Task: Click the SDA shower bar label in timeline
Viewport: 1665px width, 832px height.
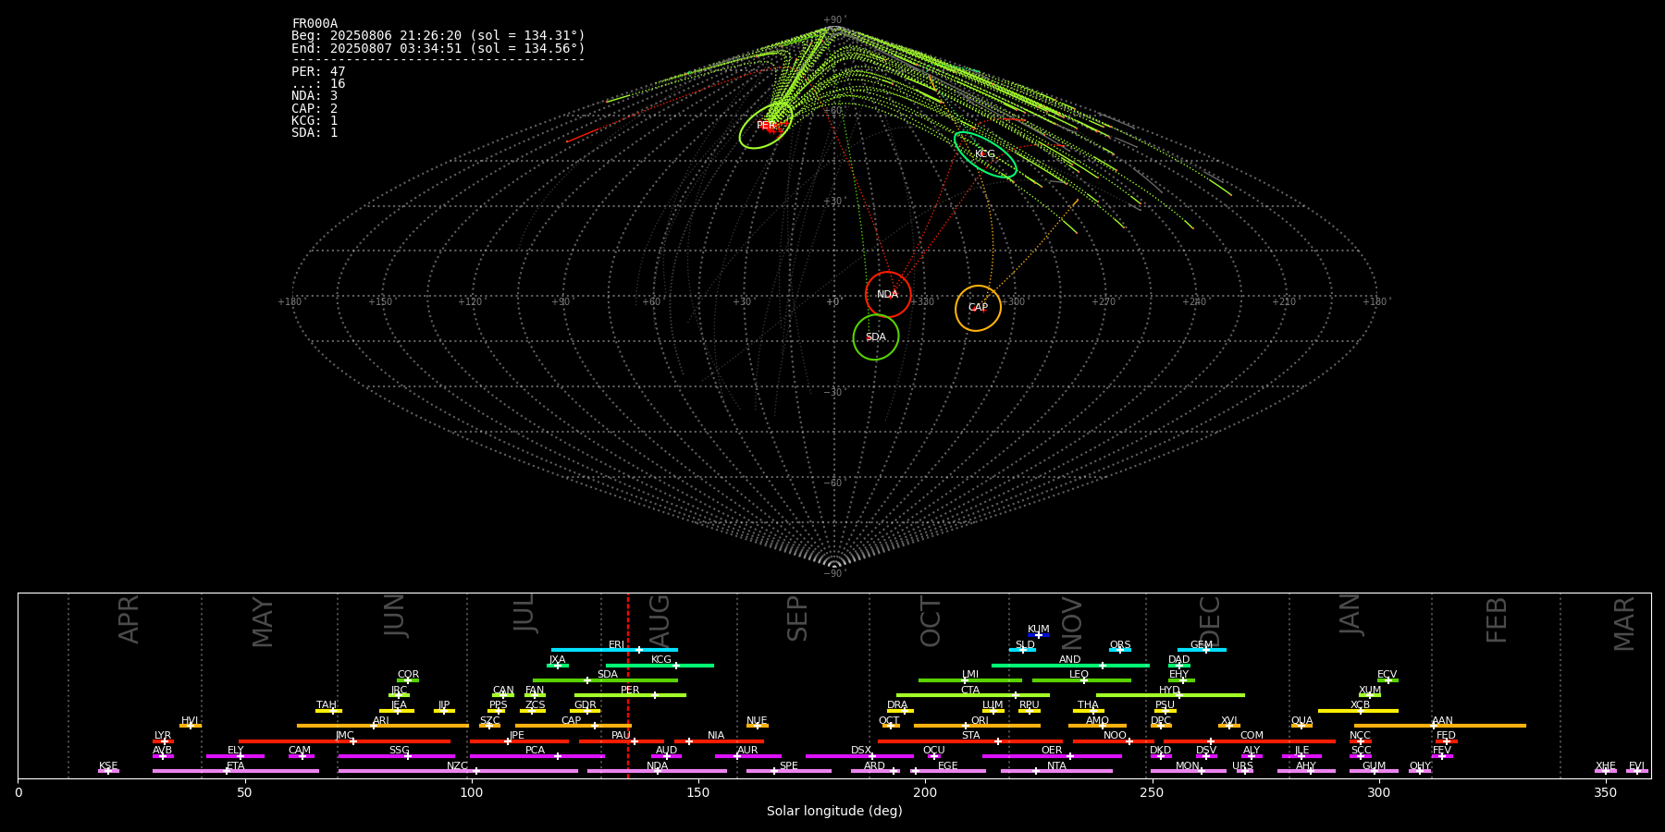Action: coord(608,675)
